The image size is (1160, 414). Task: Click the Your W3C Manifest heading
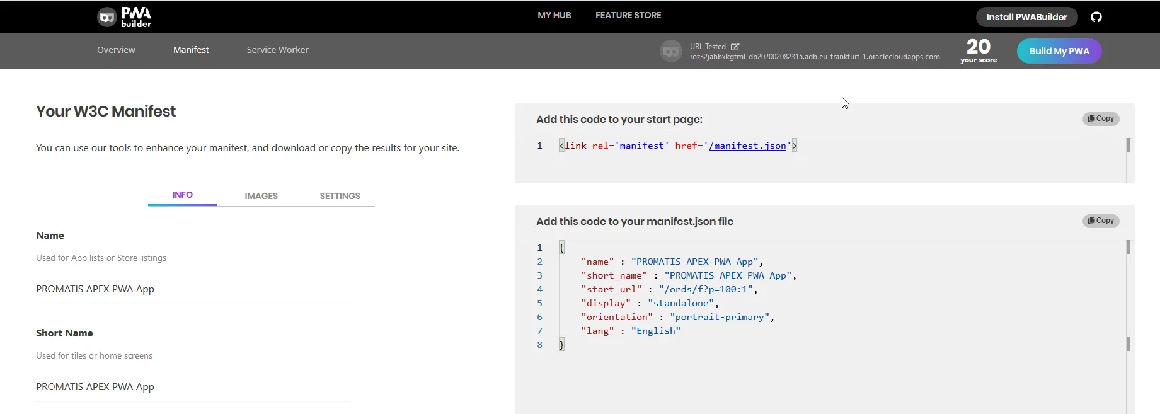(x=106, y=112)
